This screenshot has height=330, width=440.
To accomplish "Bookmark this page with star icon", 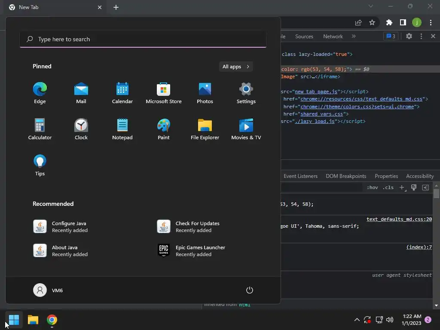I will (x=372, y=22).
